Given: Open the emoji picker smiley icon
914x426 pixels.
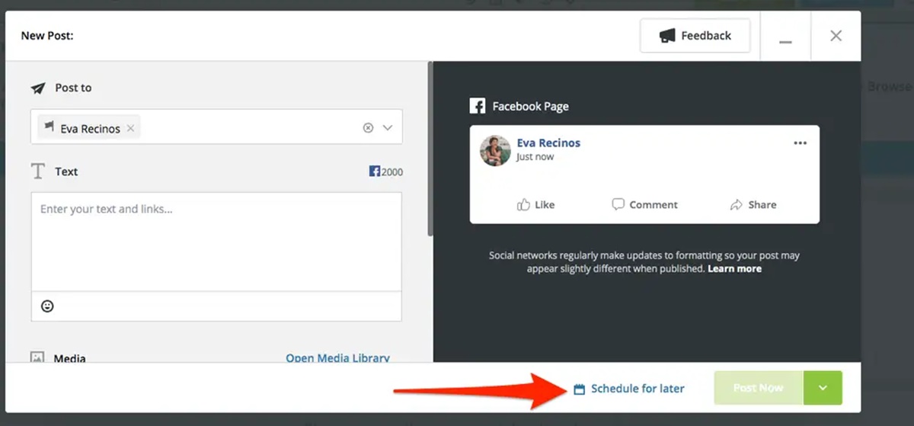Looking at the screenshot, I should tap(47, 306).
